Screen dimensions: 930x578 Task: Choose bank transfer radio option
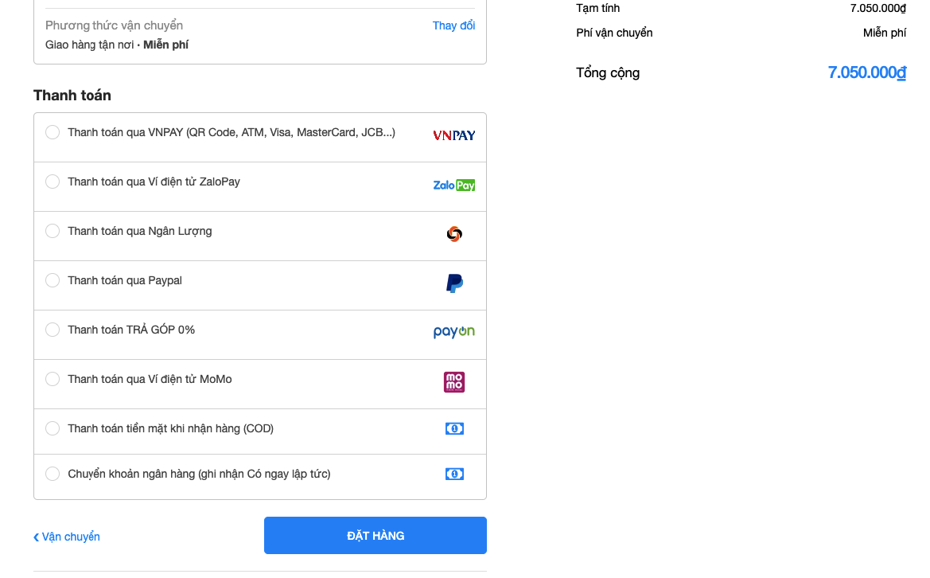coord(53,474)
